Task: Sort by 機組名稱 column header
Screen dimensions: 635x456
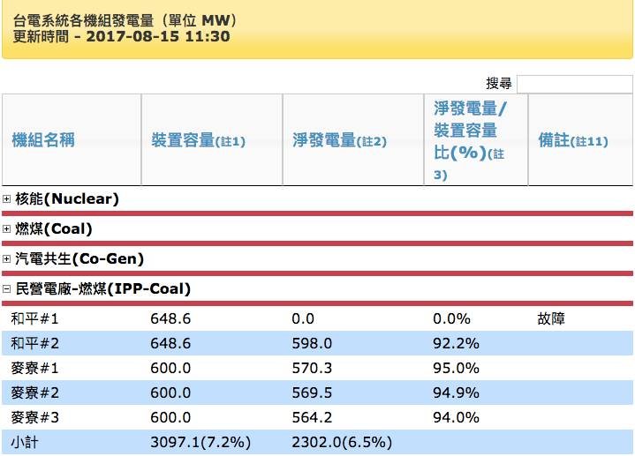Action: click(72, 140)
